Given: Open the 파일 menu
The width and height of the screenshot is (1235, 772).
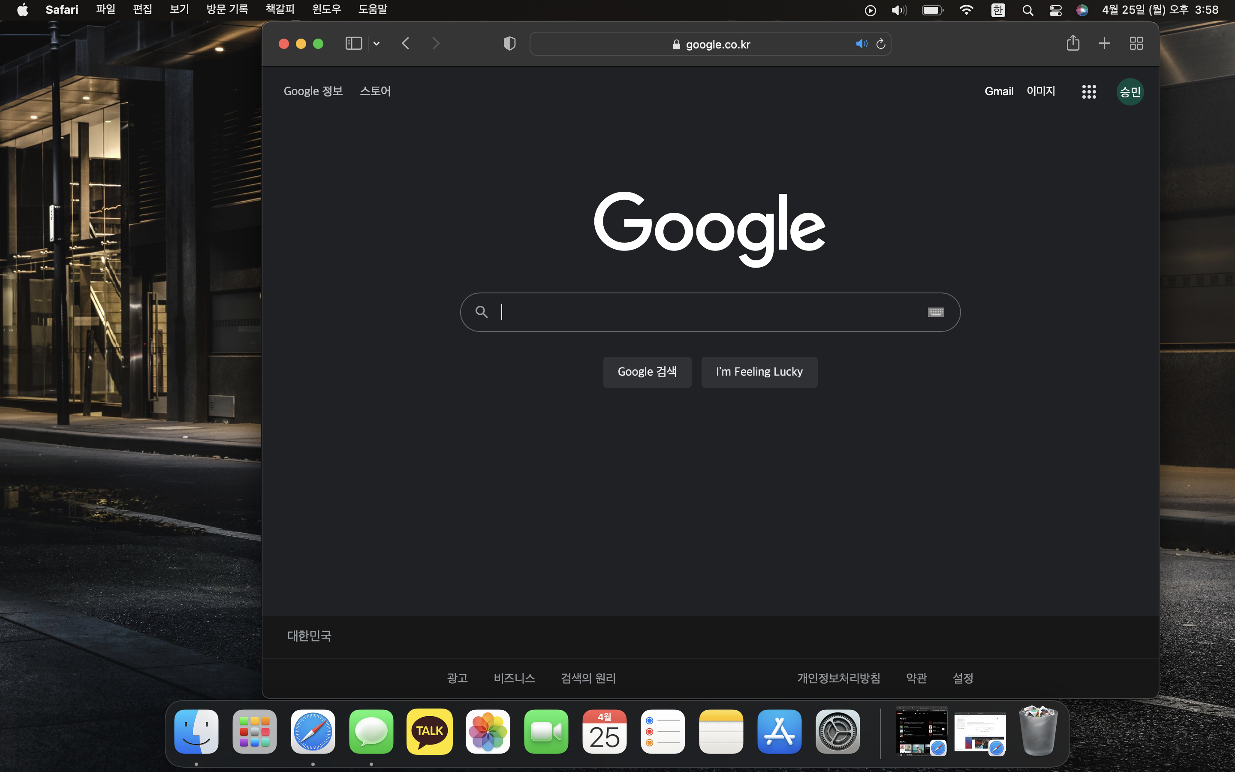Looking at the screenshot, I should coord(105,10).
